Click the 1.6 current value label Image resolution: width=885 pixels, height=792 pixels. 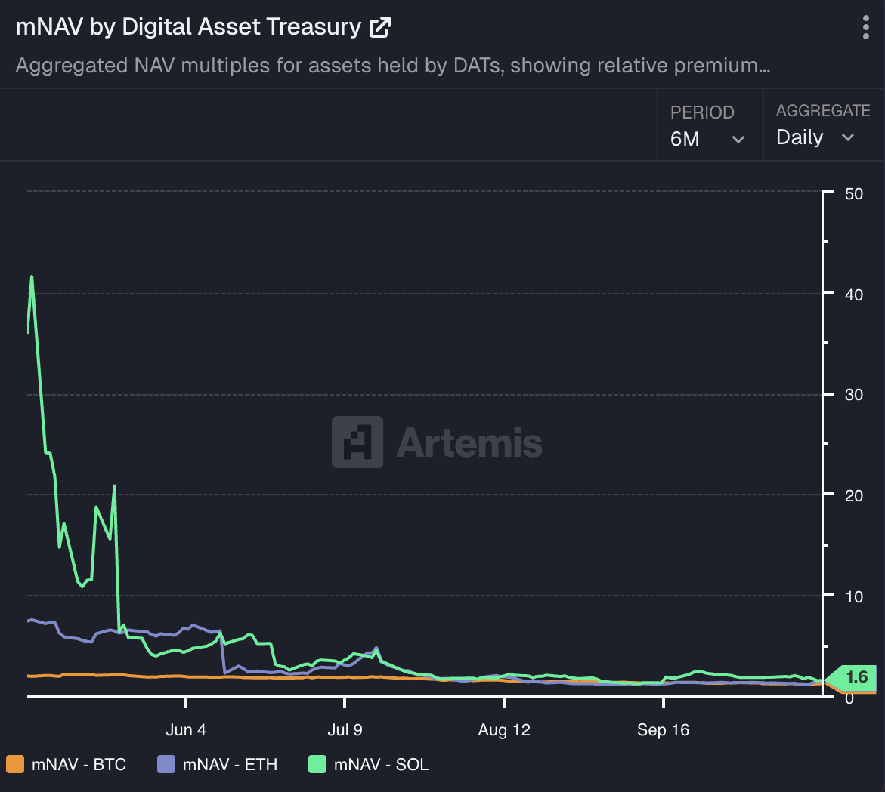point(857,678)
